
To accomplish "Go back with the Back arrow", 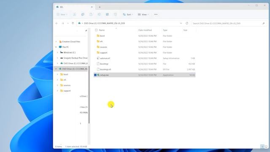I will pyautogui.click(x=57, y=23).
